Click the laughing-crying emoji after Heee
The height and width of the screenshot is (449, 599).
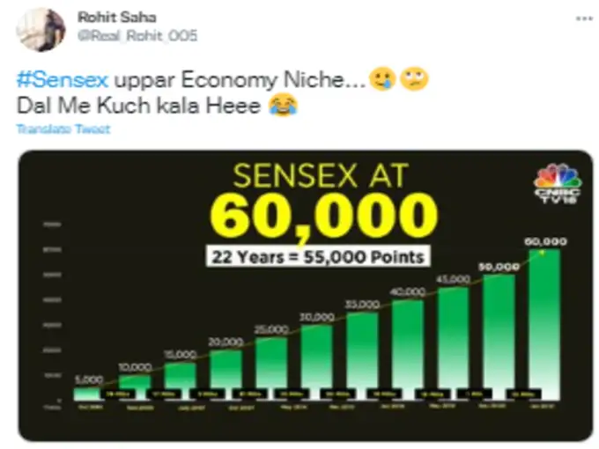(x=285, y=106)
